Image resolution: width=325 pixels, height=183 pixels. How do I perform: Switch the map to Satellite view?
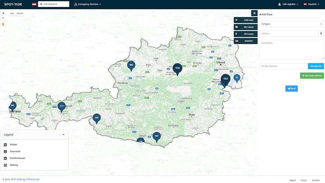[x=20, y=13]
